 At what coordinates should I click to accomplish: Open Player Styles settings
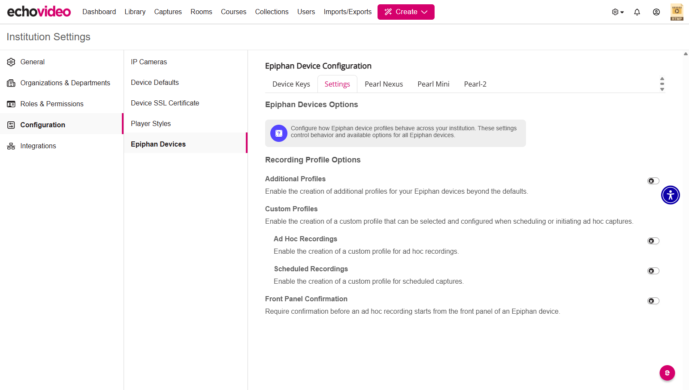(x=186, y=124)
